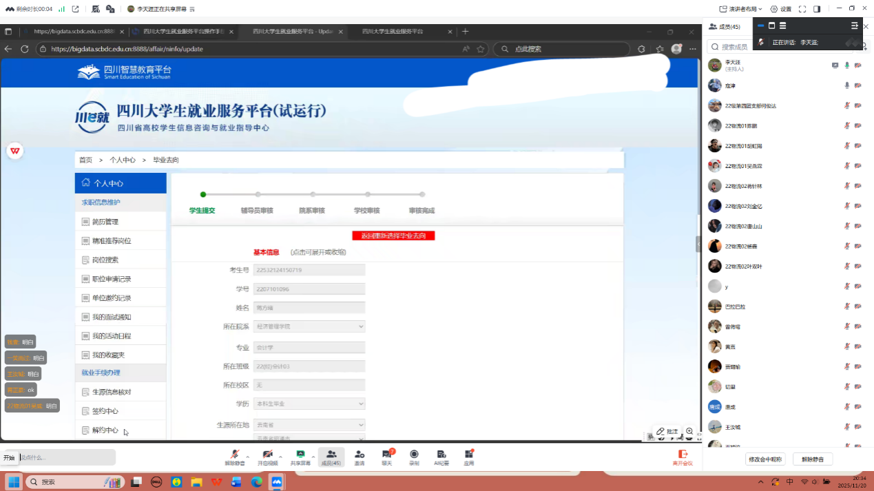Switch to the bigdata.scbdc.edu.cn:8888 first tab
874x491 pixels.
(74, 32)
